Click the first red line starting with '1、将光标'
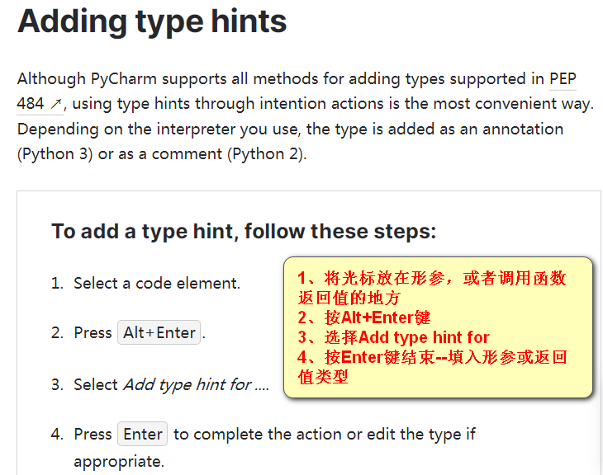 click(x=431, y=278)
